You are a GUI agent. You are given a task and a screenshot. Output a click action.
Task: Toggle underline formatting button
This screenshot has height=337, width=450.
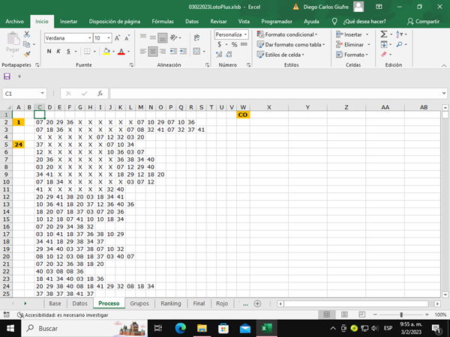click(69, 52)
